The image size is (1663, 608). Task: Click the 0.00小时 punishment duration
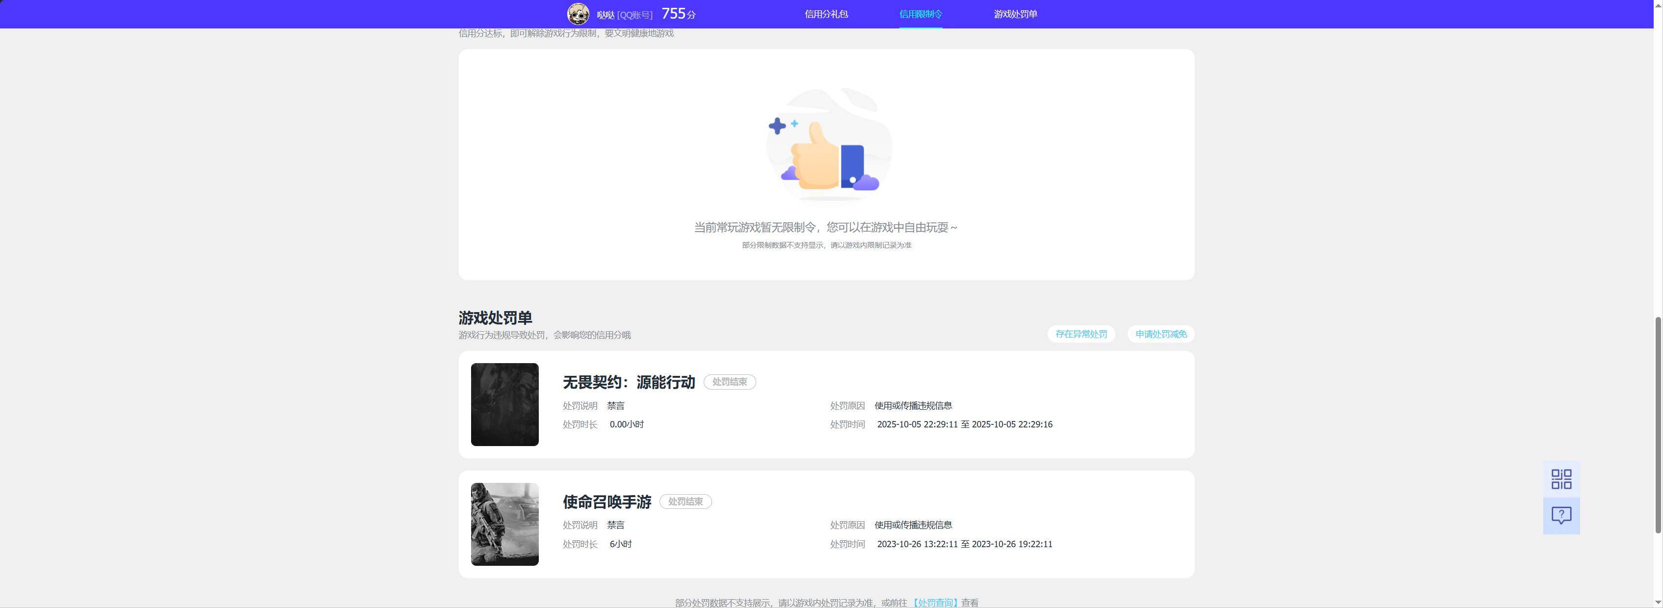pyautogui.click(x=626, y=424)
